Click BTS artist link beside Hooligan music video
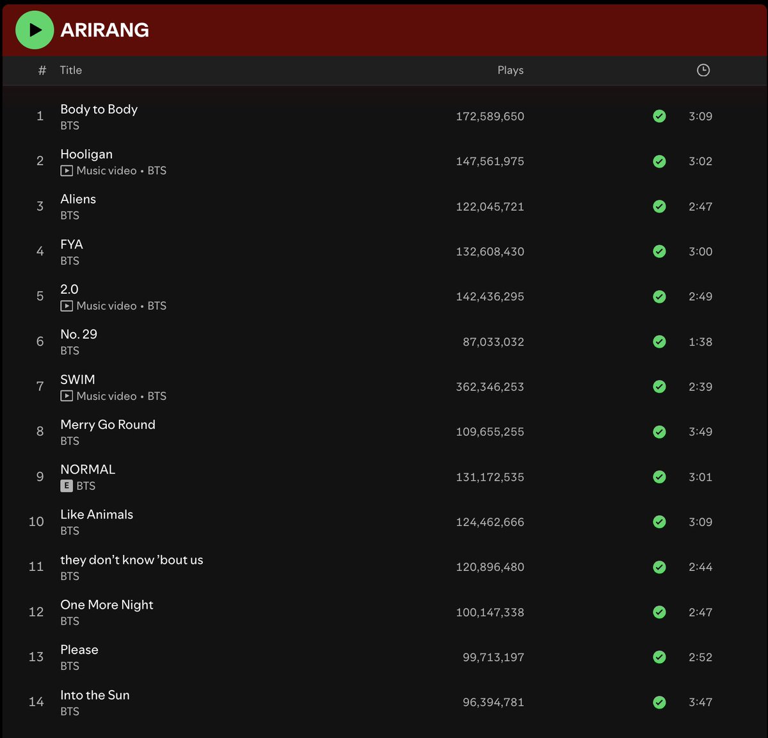The image size is (768, 738). pos(157,171)
